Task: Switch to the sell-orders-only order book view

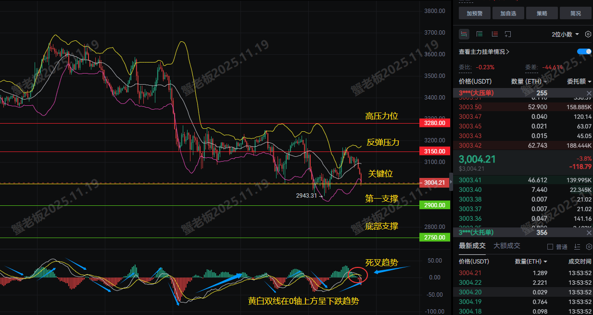Action: coord(494,34)
